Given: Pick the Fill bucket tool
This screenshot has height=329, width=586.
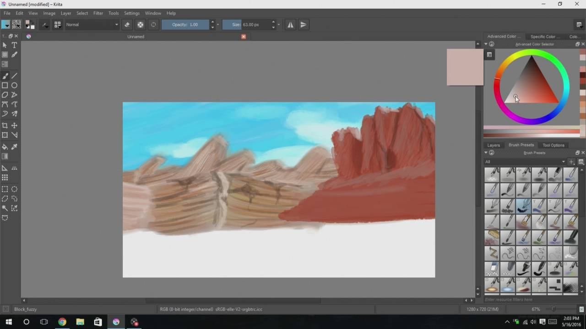Looking at the screenshot, I should coord(5,147).
